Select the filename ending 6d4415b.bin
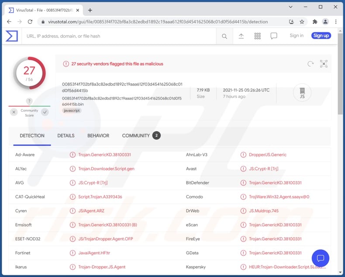This screenshot has width=345, height=277. (122, 101)
